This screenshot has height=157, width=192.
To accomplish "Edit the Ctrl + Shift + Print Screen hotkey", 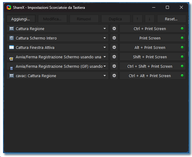I will click(153, 66).
